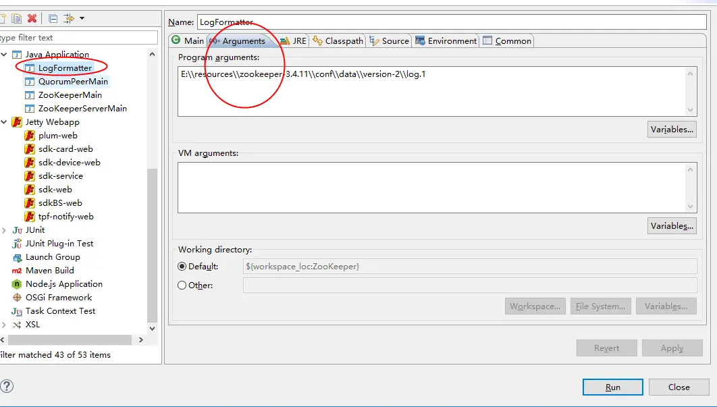Select the sdk-device-web Jetty configuration
Screen dimensions: 717x407
coord(70,163)
